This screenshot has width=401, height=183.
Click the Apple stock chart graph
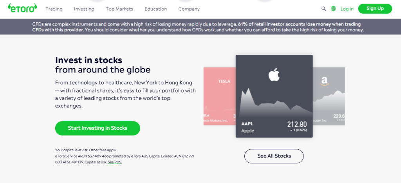(x=274, y=104)
